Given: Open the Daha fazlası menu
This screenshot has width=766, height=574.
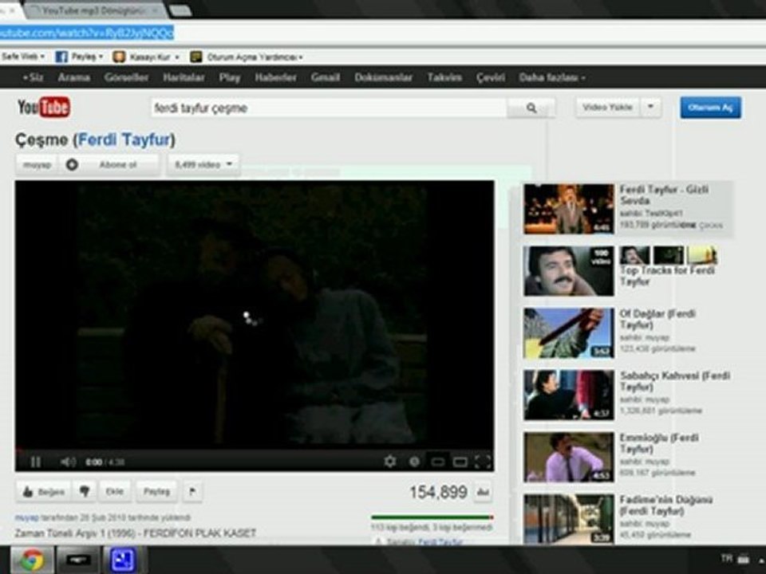Looking at the screenshot, I should pos(552,77).
